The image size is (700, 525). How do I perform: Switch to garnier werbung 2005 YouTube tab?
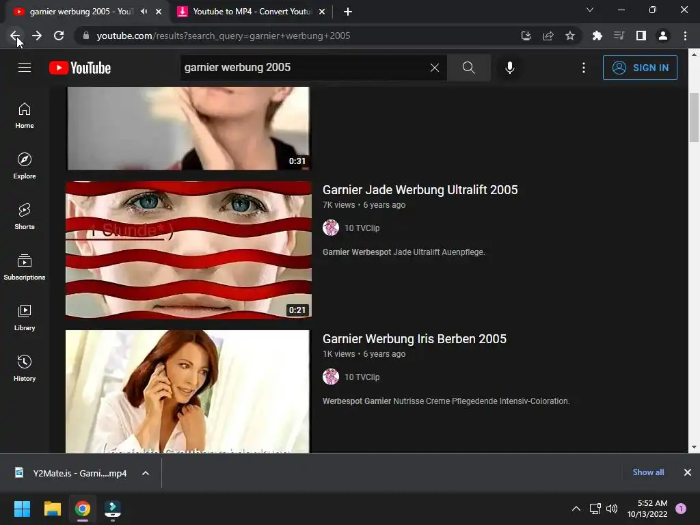(81, 12)
